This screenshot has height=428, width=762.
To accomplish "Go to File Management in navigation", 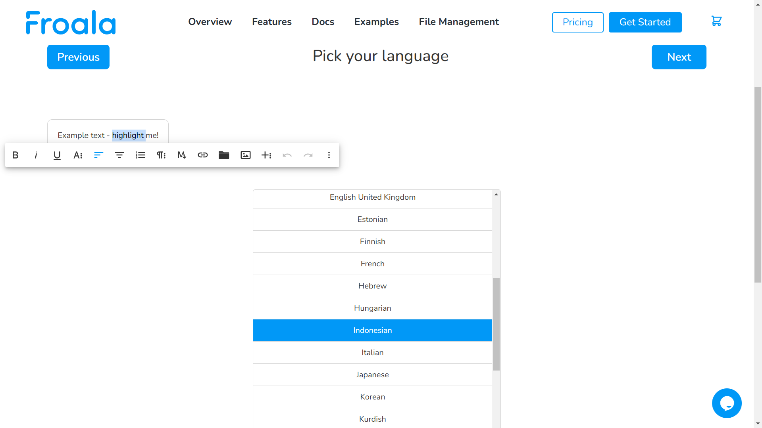I will pos(459,22).
